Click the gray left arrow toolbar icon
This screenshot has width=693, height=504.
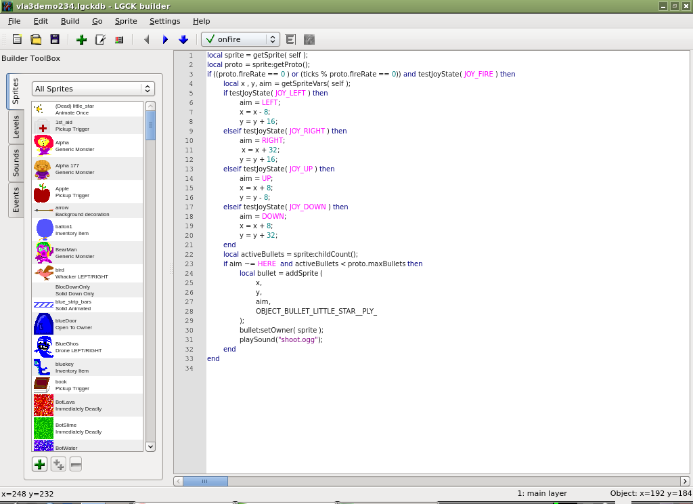coord(146,39)
